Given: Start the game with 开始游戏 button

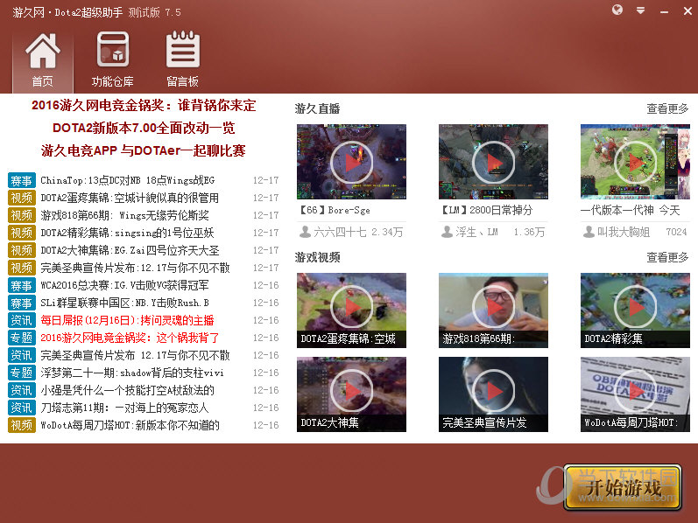Looking at the screenshot, I should pyautogui.click(x=623, y=487).
